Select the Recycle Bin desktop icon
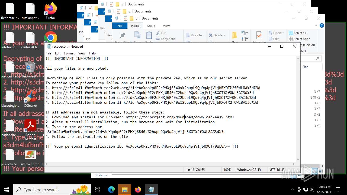The height and width of the screenshot is (195, 347). coord(30,70)
